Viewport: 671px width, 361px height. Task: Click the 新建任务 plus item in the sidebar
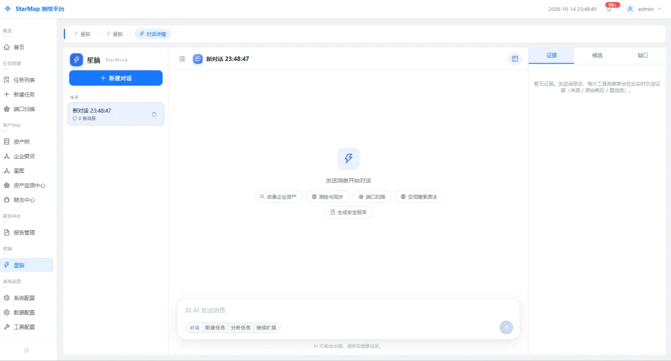[x=27, y=94]
